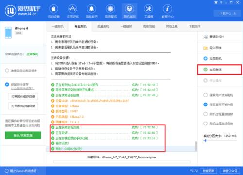Select 刷机过程直接越狱 radio option

click(x=218, y=114)
